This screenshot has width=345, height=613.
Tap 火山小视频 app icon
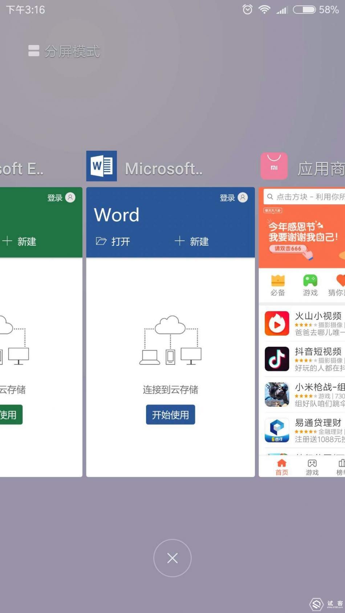click(x=277, y=323)
